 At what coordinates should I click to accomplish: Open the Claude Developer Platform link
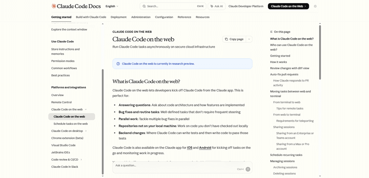246,6
